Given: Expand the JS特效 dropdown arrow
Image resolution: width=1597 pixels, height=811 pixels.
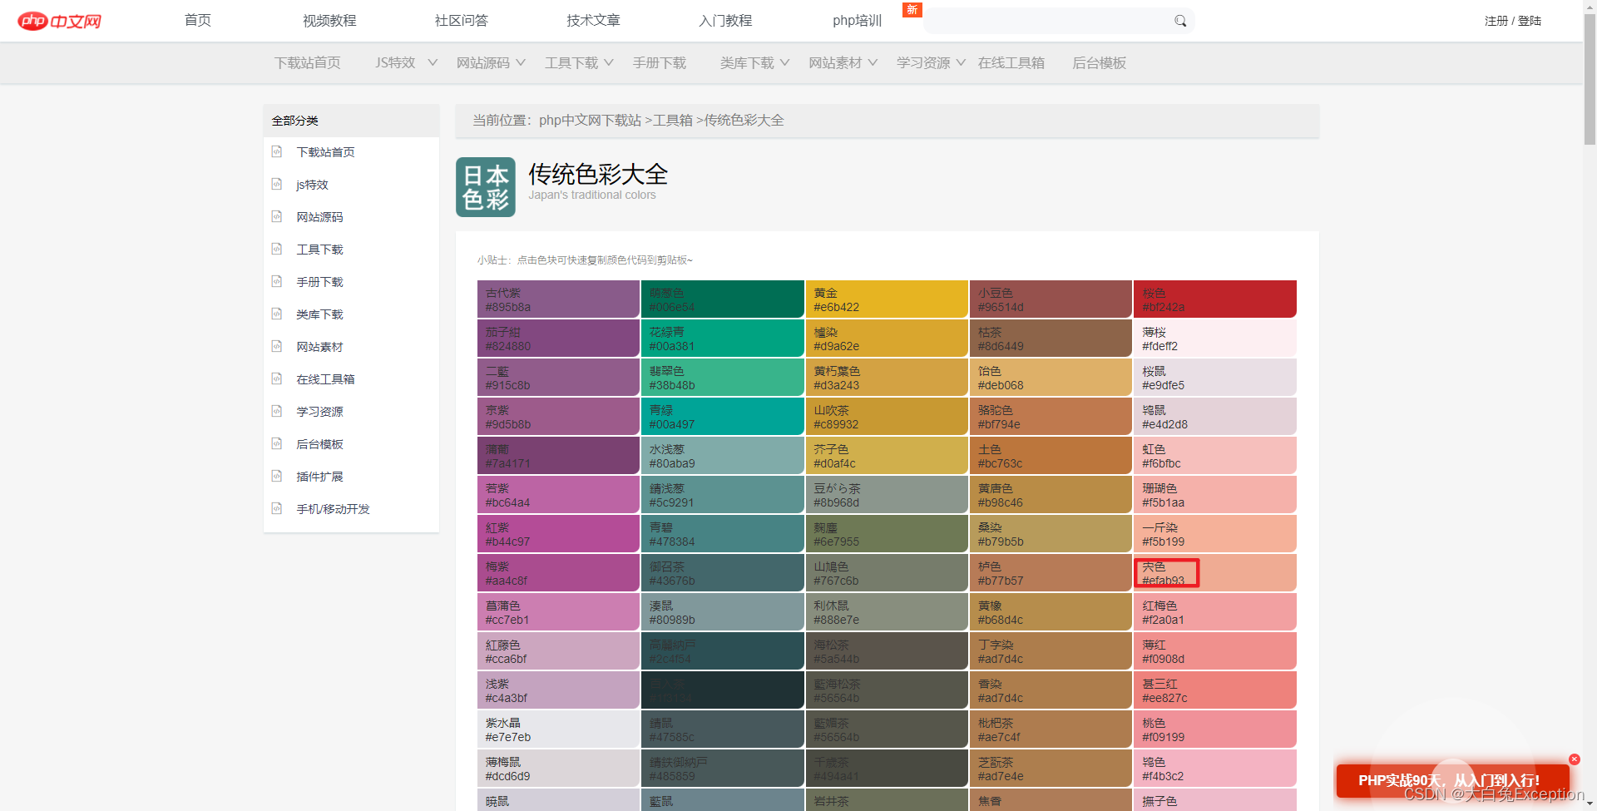Looking at the screenshot, I should [x=433, y=62].
